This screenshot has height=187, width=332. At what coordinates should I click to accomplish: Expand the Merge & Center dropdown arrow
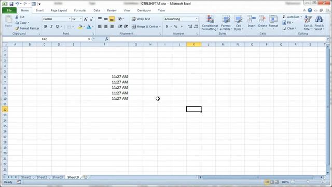tap(160, 26)
